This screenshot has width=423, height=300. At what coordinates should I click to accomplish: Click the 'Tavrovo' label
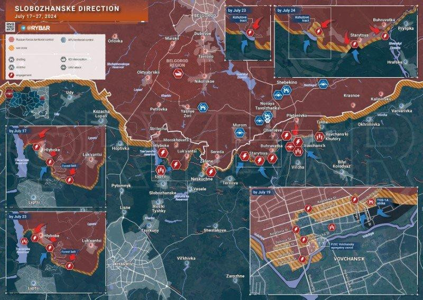pyautogui.click(x=206, y=57)
